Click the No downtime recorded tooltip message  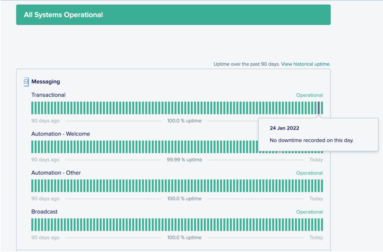(x=312, y=140)
